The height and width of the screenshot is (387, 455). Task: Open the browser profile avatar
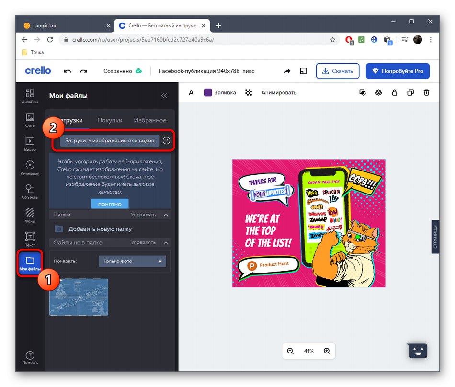tap(418, 40)
